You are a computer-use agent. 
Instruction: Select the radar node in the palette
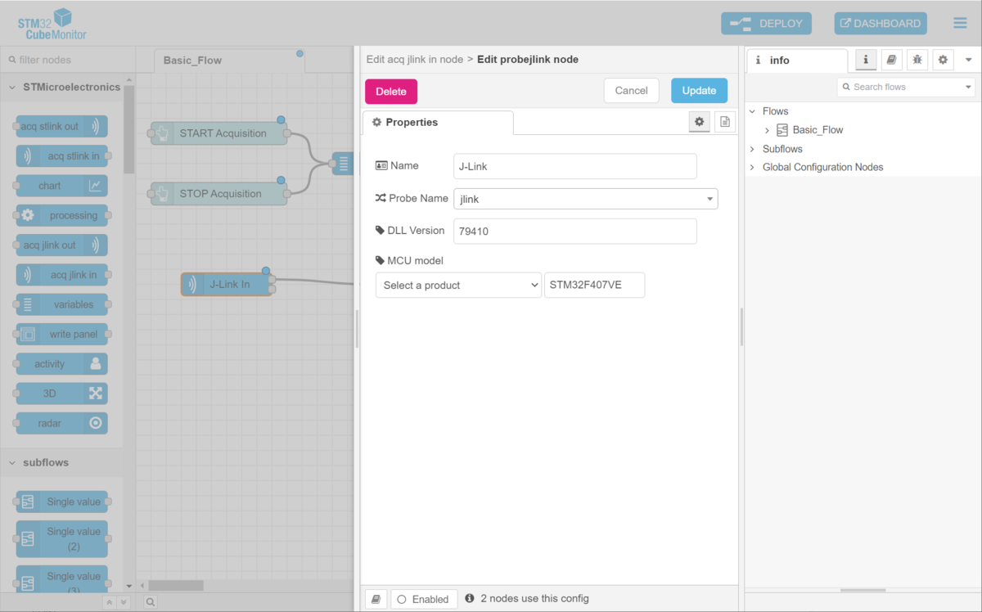pyautogui.click(x=61, y=423)
